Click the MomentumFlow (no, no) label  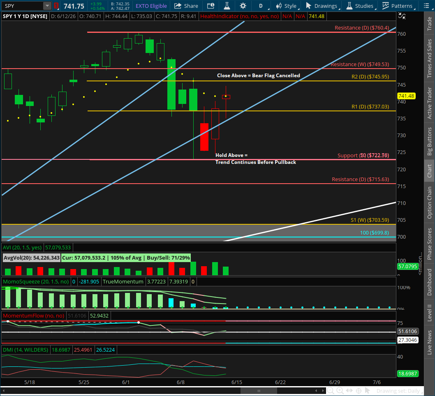pyautogui.click(x=33, y=315)
